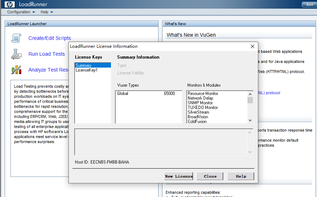The width and height of the screenshot is (317, 197).
Task: Click the Close button in dialog
Action: (x=210, y=176)
